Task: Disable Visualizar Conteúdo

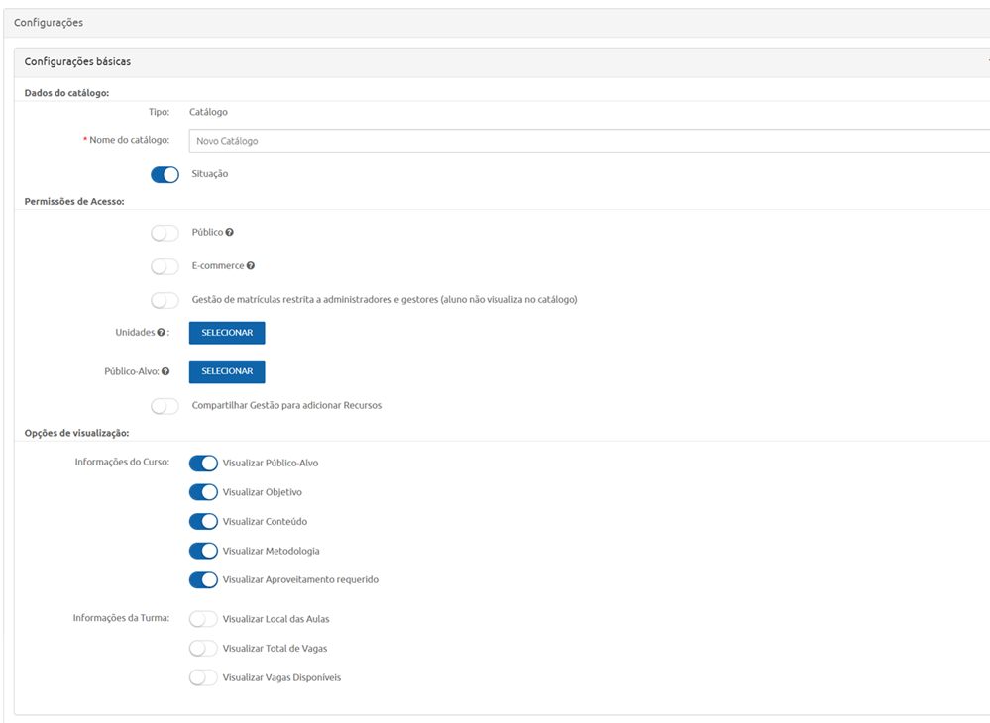Action: pyautogui.click(x=203, y=521)
